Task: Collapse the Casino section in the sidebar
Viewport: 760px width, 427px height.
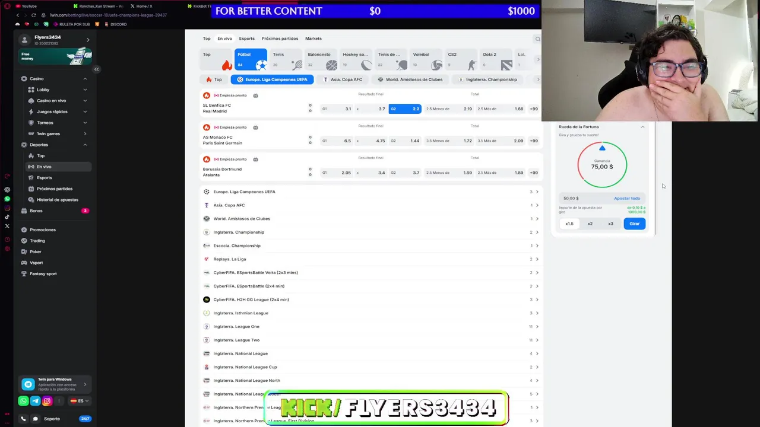Action: [85, 79]
